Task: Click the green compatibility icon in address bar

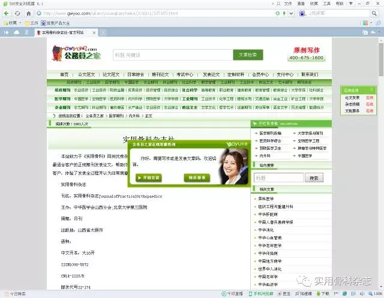Action: click(277, 13)
